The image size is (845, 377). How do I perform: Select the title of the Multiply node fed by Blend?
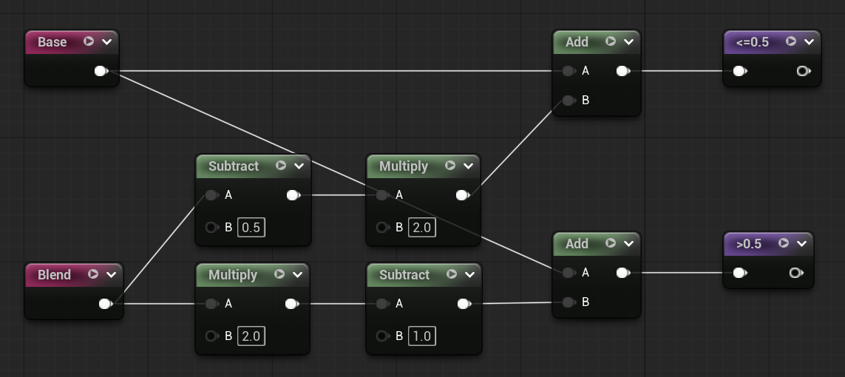[233, 275]
